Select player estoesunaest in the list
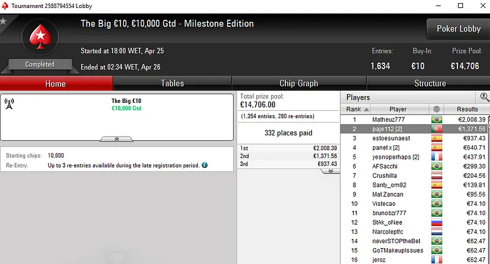The image size is (490, 264). point(392,138)
